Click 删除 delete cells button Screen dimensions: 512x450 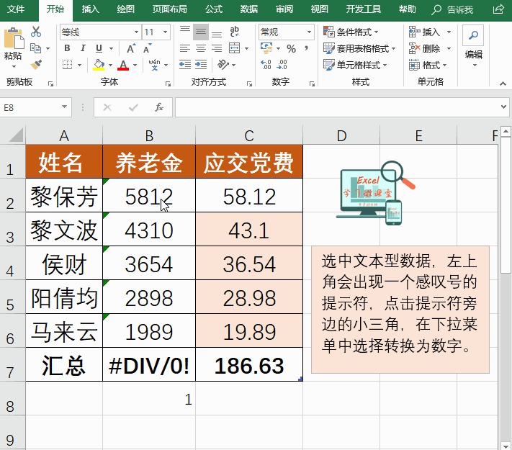click(425, 48)
